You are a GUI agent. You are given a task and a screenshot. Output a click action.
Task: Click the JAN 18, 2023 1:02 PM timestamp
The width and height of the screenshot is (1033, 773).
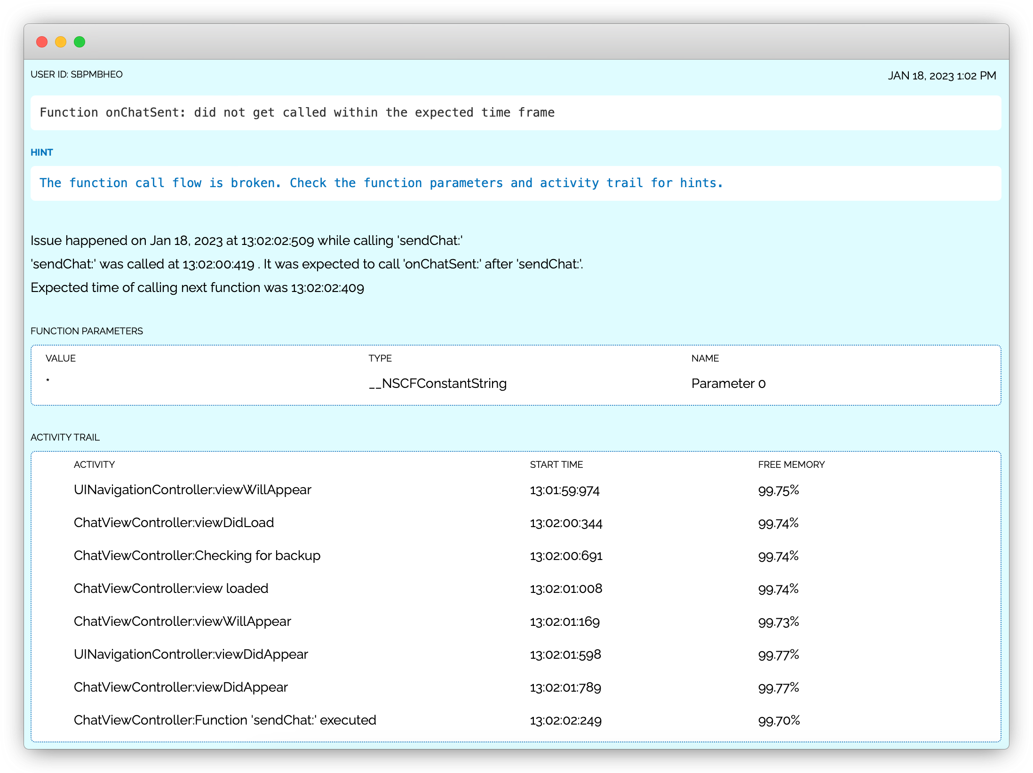(941, 76)
